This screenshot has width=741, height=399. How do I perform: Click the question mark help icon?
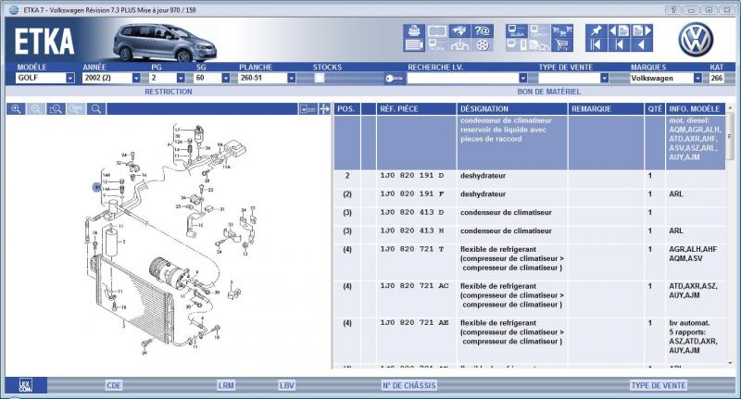[x=482, y=31]
